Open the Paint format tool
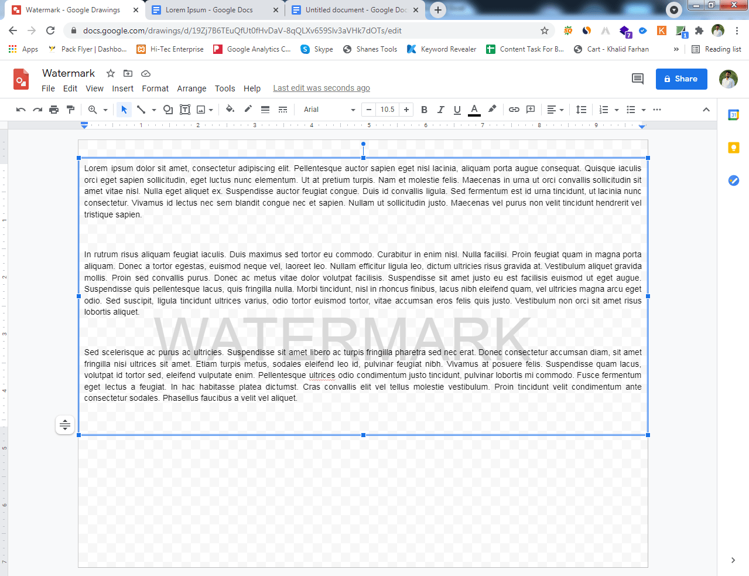 [70, 110]
